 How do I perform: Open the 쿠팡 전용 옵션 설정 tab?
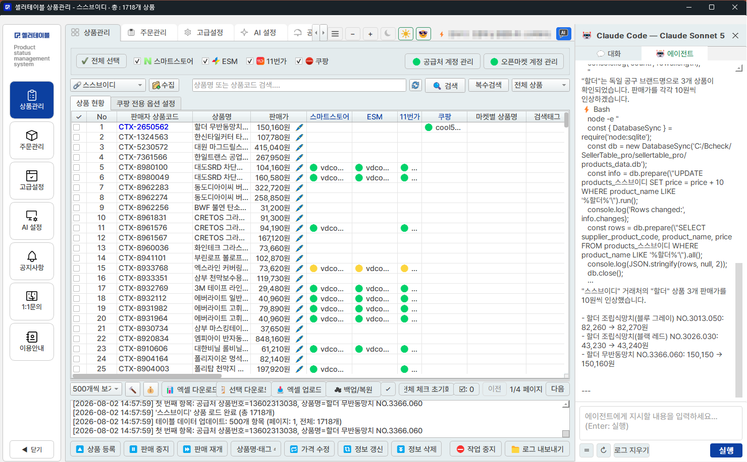point(145,103)
